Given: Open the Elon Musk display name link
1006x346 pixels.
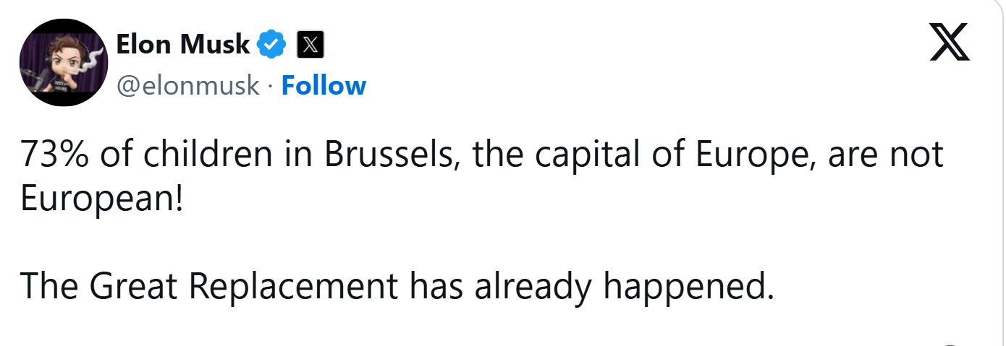Looking at the screenshot, I should tap(183, 46).
